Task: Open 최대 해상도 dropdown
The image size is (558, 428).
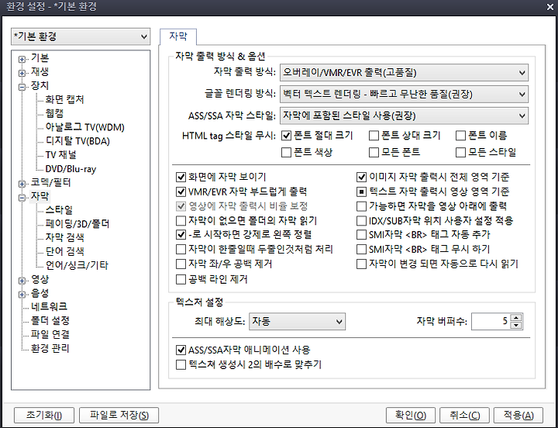Action: 297,322
